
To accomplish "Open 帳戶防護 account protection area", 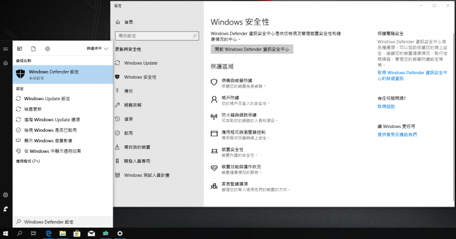I will (x=240, y=100).
